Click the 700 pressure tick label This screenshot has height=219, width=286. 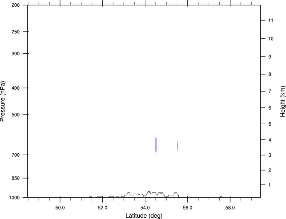coord(15,155)
